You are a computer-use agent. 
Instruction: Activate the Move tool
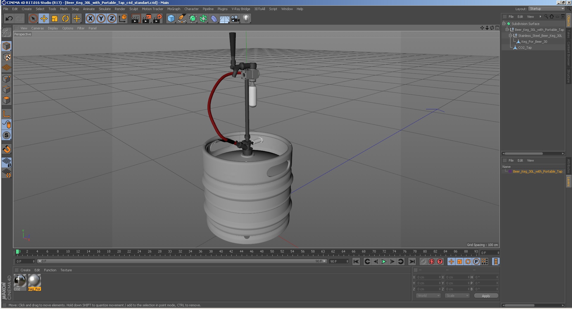(44, 19)
